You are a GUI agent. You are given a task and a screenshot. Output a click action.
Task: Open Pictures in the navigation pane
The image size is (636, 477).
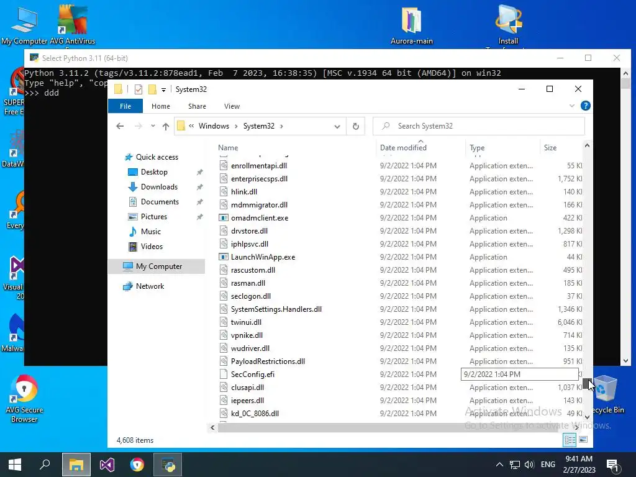tap(154, 217)
